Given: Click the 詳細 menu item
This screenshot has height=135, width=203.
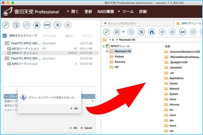Looking at the screenshot, I should click(143, 12).
